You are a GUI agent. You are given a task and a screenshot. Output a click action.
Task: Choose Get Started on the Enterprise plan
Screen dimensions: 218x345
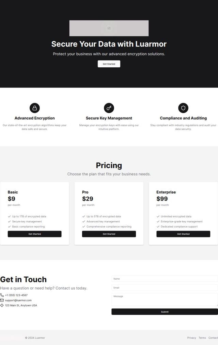tap(183, 234)
